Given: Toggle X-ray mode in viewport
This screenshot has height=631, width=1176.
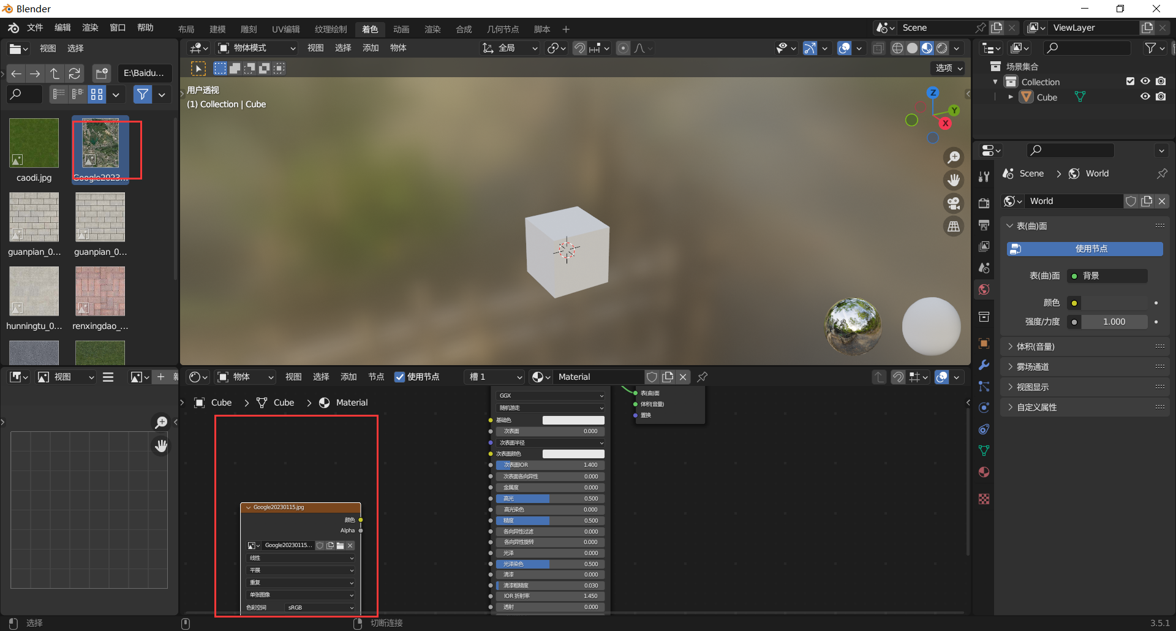Looking at the screenshot, I should [878, 48].
